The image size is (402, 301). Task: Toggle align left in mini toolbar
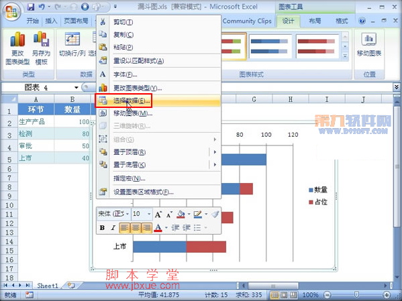pos(124,227)
